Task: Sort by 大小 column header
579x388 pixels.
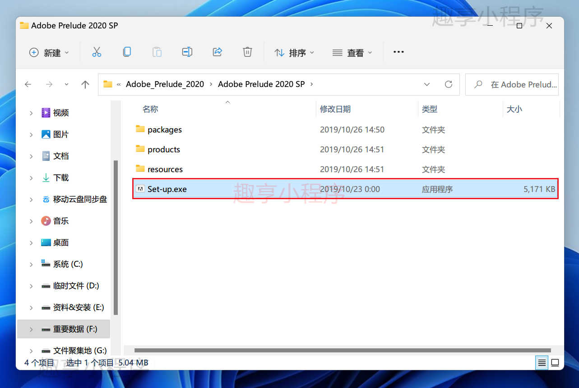Action: click(x=514, y=109)
